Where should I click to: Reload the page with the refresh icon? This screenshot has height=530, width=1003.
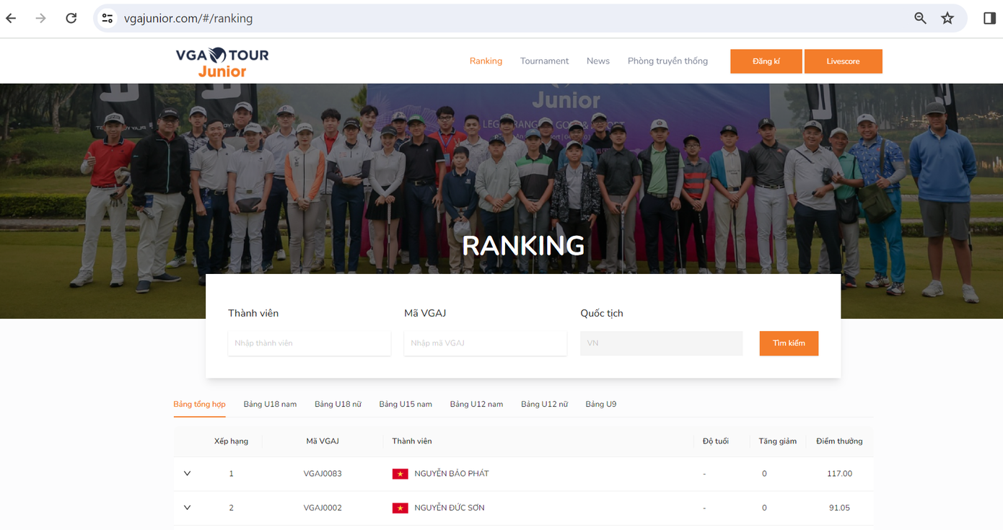(71, 18)
